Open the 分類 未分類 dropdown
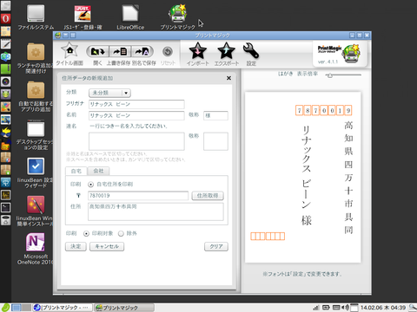Screen dimensions: 417x312 pyautogui.click(x=109, y=93)
